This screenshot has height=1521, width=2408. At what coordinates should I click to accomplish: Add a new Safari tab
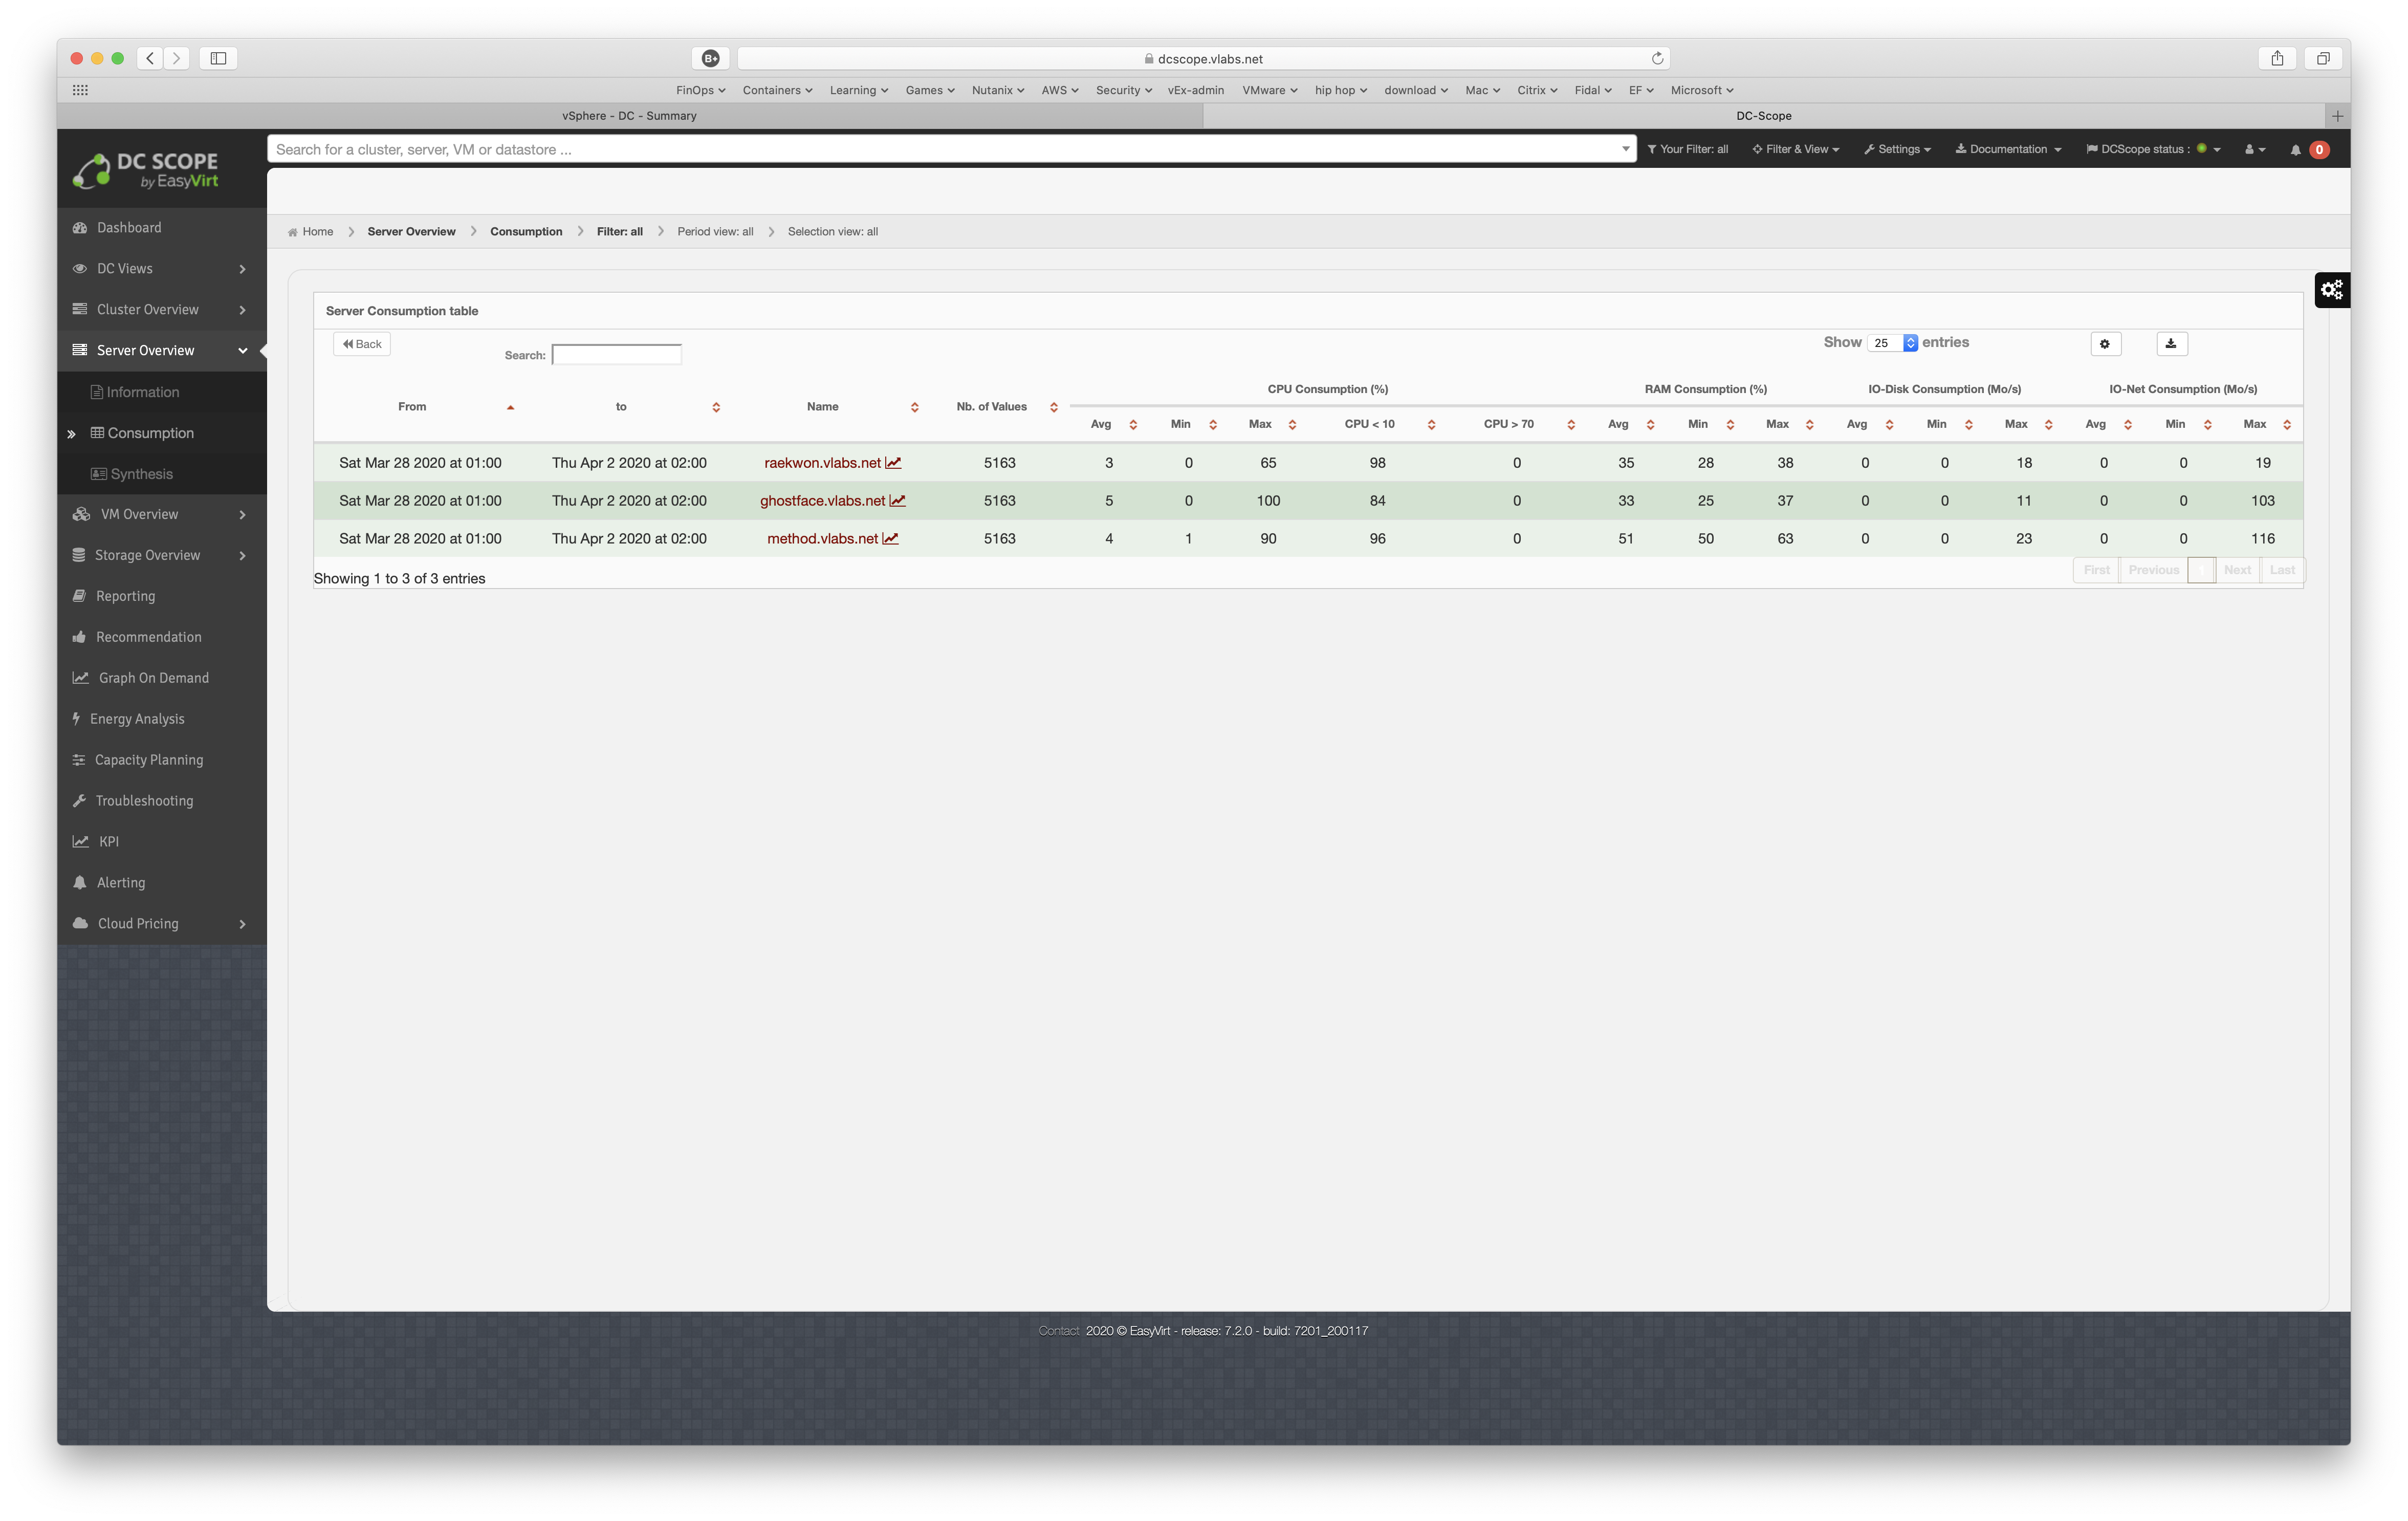pos(2337,116)
